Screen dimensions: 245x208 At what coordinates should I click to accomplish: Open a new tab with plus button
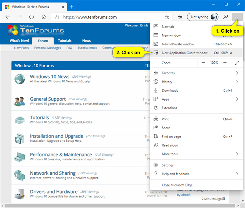pos(72,7)
